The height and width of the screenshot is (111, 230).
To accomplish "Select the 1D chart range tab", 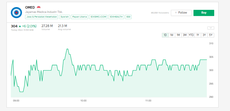I will tap(165, 35).
